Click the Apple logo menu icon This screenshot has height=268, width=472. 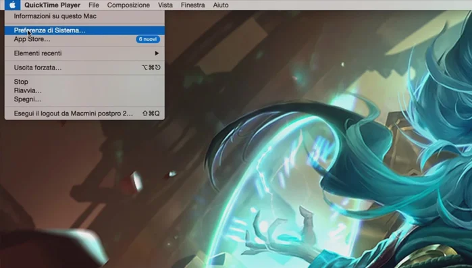(12, 5)
